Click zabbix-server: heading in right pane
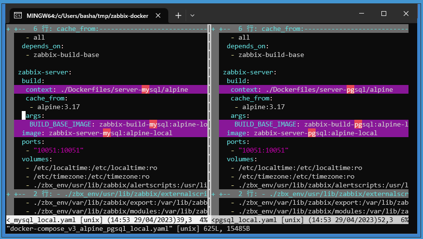The width and height of the screenshot is (423, 239). [249, 72]
